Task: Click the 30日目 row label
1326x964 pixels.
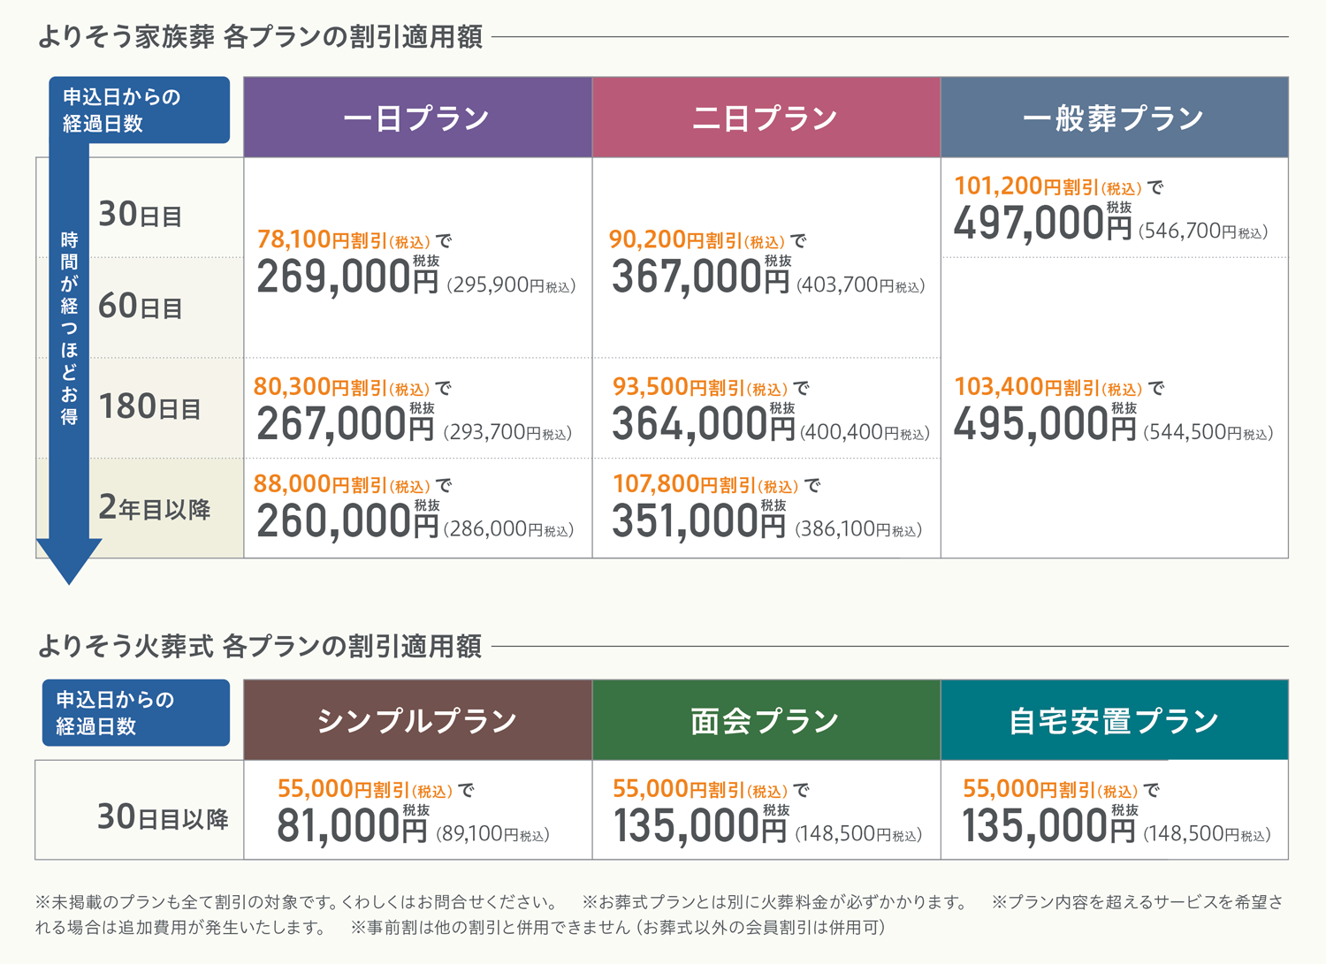Action: pyautogui.click(x=140, y=215)
